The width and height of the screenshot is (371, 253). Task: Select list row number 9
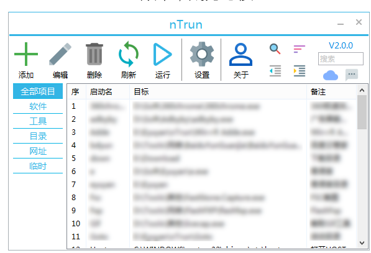pos(212,210)
